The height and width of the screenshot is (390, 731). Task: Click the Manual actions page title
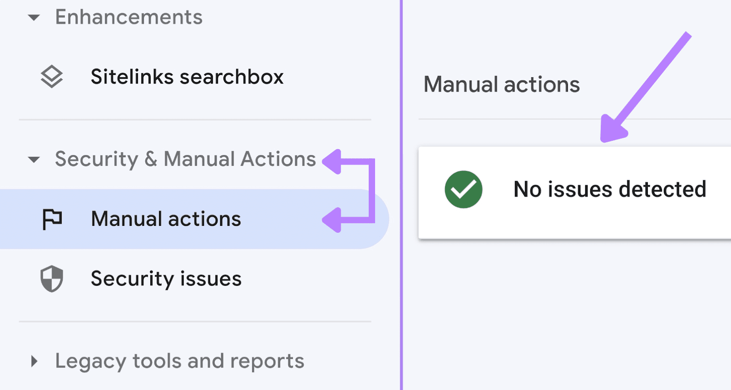click(x=502, y=85)
